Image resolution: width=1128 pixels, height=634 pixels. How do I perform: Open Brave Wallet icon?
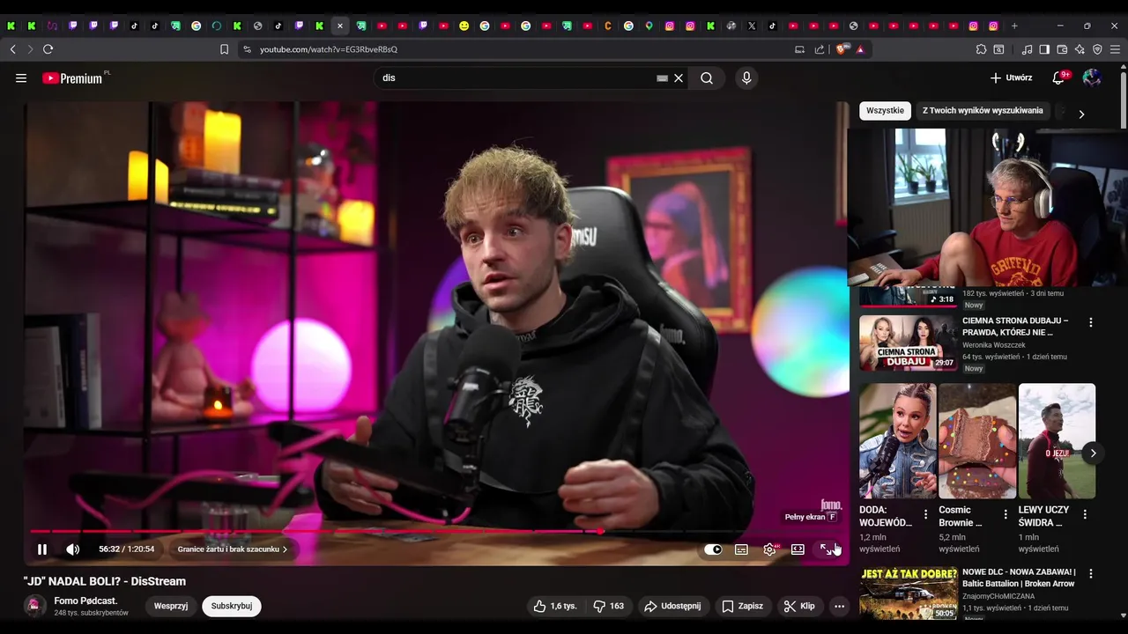(x=1062, y=49)
